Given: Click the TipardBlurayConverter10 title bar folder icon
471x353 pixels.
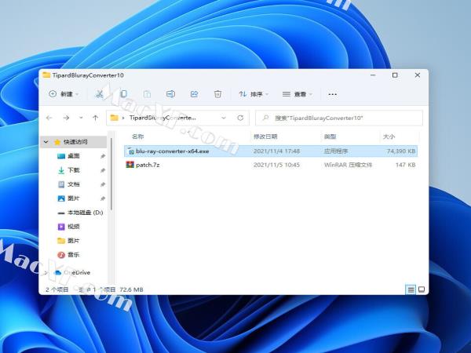Looking at the screenshot, I should tap(46, 75).
